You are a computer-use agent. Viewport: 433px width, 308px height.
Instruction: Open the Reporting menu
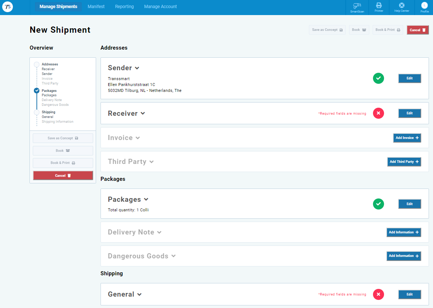(x=124, y=7)
